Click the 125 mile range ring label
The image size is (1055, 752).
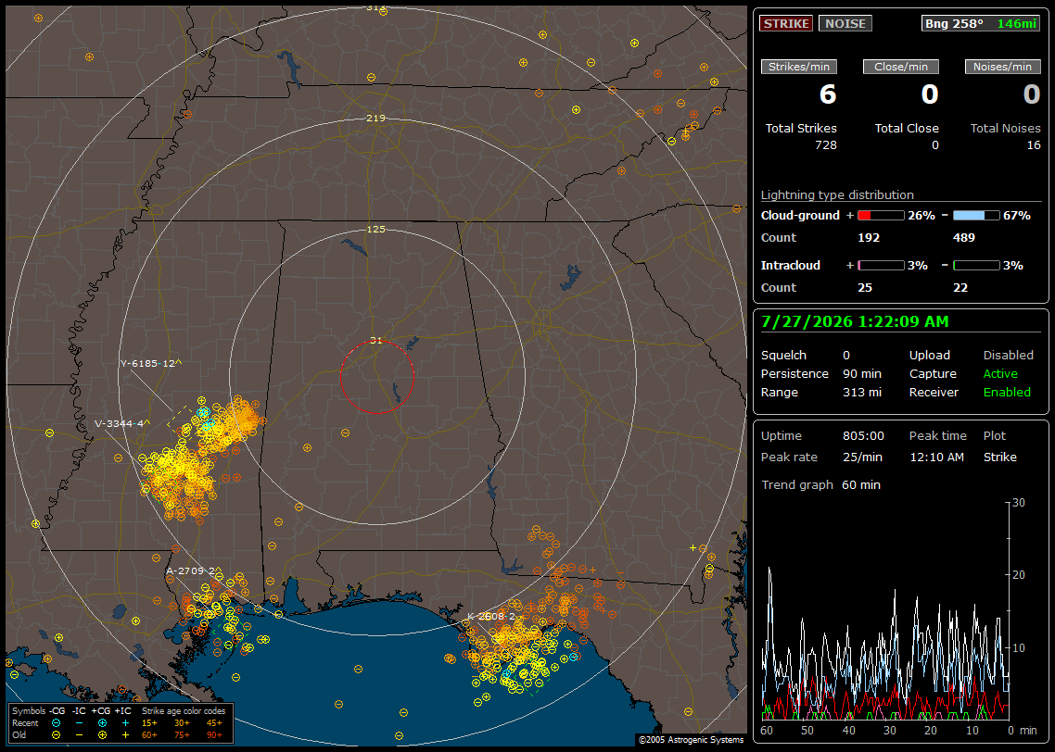(376, 229)
